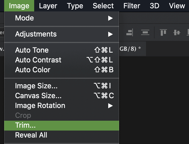Click the Select menu in the menu bar
The width and height of the screenshot is (189, 144).
point(103,6)
